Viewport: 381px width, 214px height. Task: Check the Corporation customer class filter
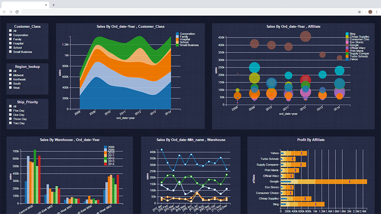10,35
